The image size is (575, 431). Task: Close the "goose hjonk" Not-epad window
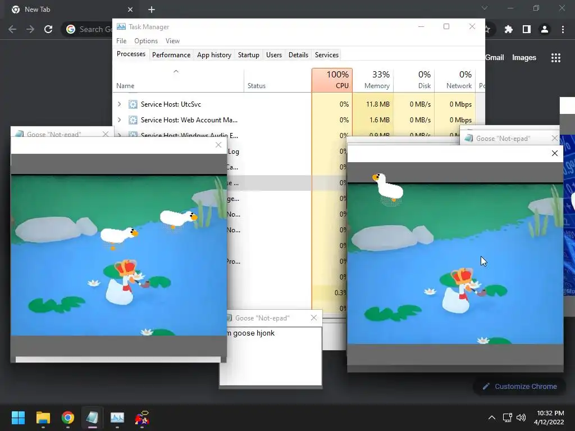coord(314,318)
